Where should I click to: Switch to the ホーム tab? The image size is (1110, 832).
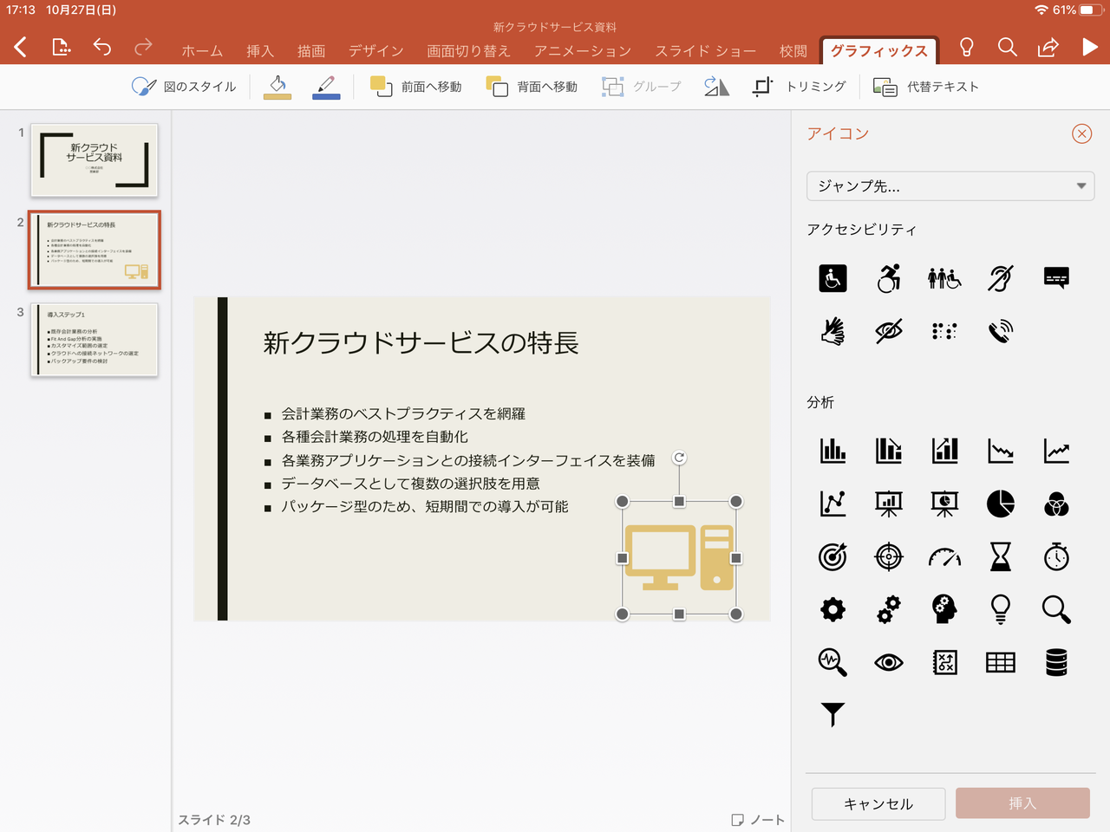pyautogui.click(x=202, y=51)
